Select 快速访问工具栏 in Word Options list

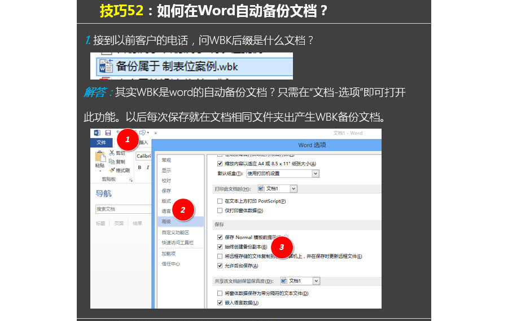point(178,243)
